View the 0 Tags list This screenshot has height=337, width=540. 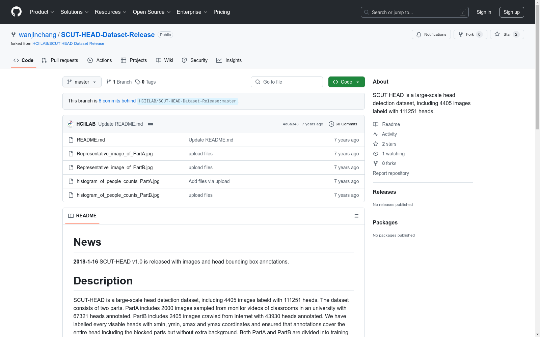click(145, 82)
